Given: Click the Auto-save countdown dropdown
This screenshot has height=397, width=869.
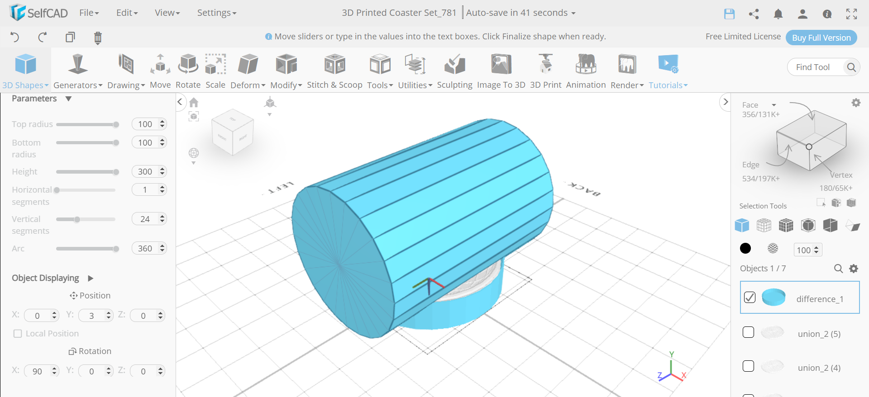Looking at the screenshot, I should click(x=521, y=13).
